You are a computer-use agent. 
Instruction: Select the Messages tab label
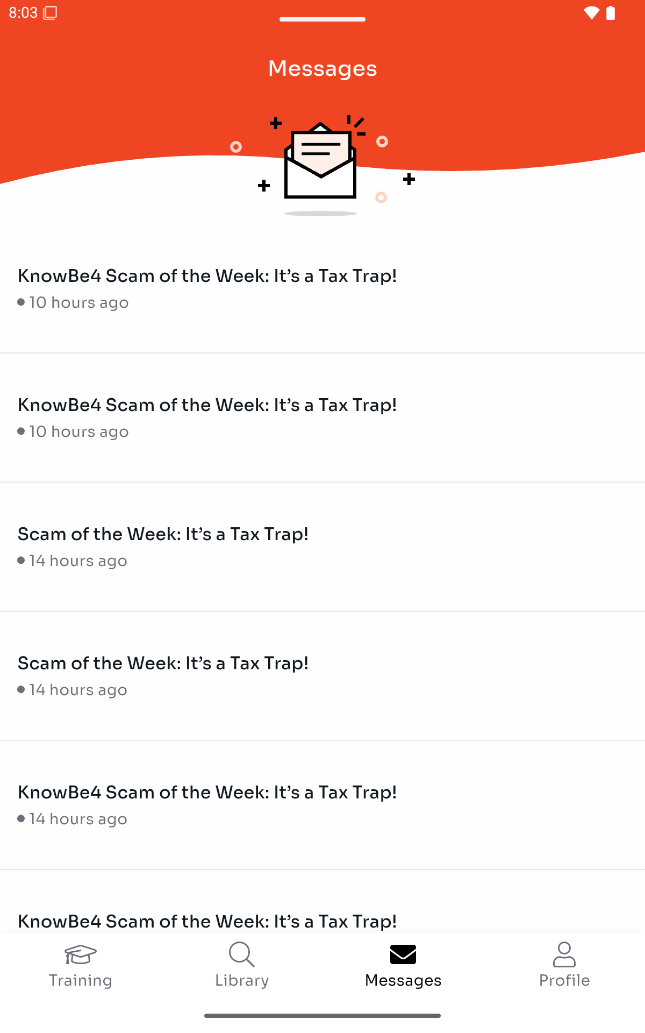tap(403, 980)
